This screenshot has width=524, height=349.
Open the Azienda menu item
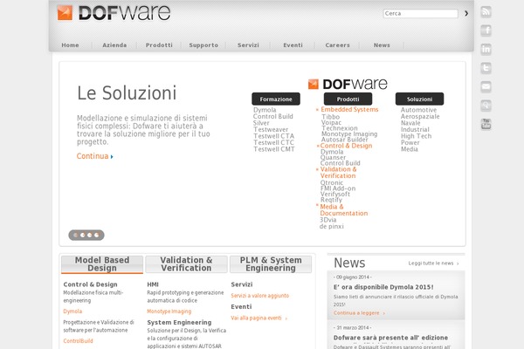coord(114,45)
